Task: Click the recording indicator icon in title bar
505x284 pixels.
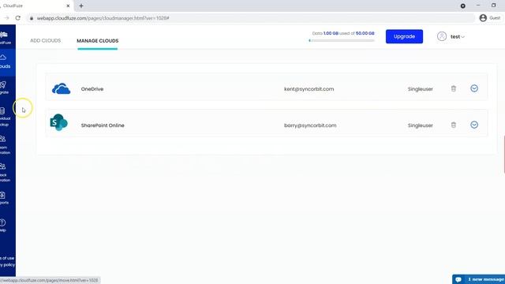Action: pyautogui.click(x=463, y=6)
